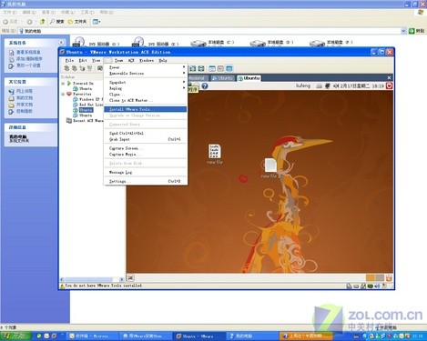Click My Documents link in Other Places

click(x=21, y=97)
